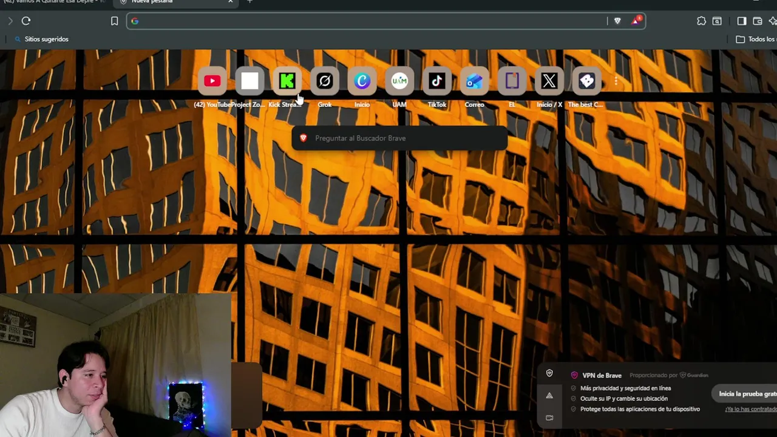Open a new tab with plus button
Image resolution: width=777 pixels, height=437 pixels.
pyautogui.click(x=249, y=2)
